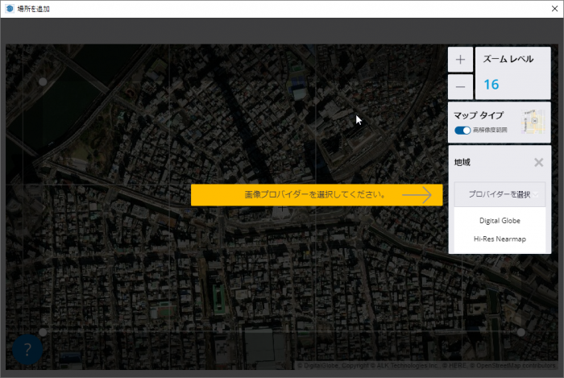Viewport: 564px width, 378px height.
Task: Select the bottom-left region corner handle
Action: pyautogui.click(x=43, y=331)
